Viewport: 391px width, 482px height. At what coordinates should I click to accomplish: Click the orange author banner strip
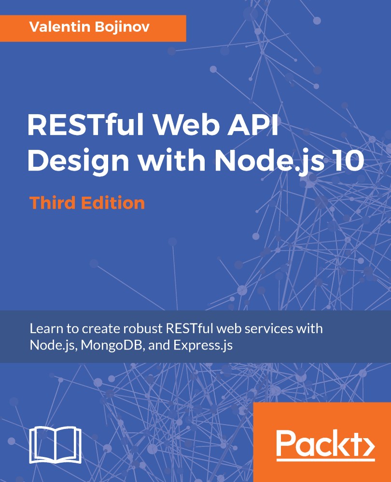point(94,28)
